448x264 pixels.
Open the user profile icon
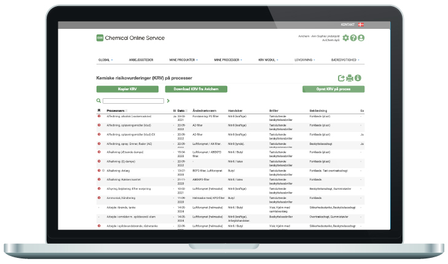pyautogui.click(x=361, y=38)
